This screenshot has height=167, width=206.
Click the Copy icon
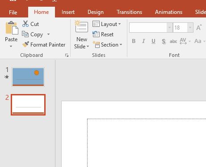[25, 34]
